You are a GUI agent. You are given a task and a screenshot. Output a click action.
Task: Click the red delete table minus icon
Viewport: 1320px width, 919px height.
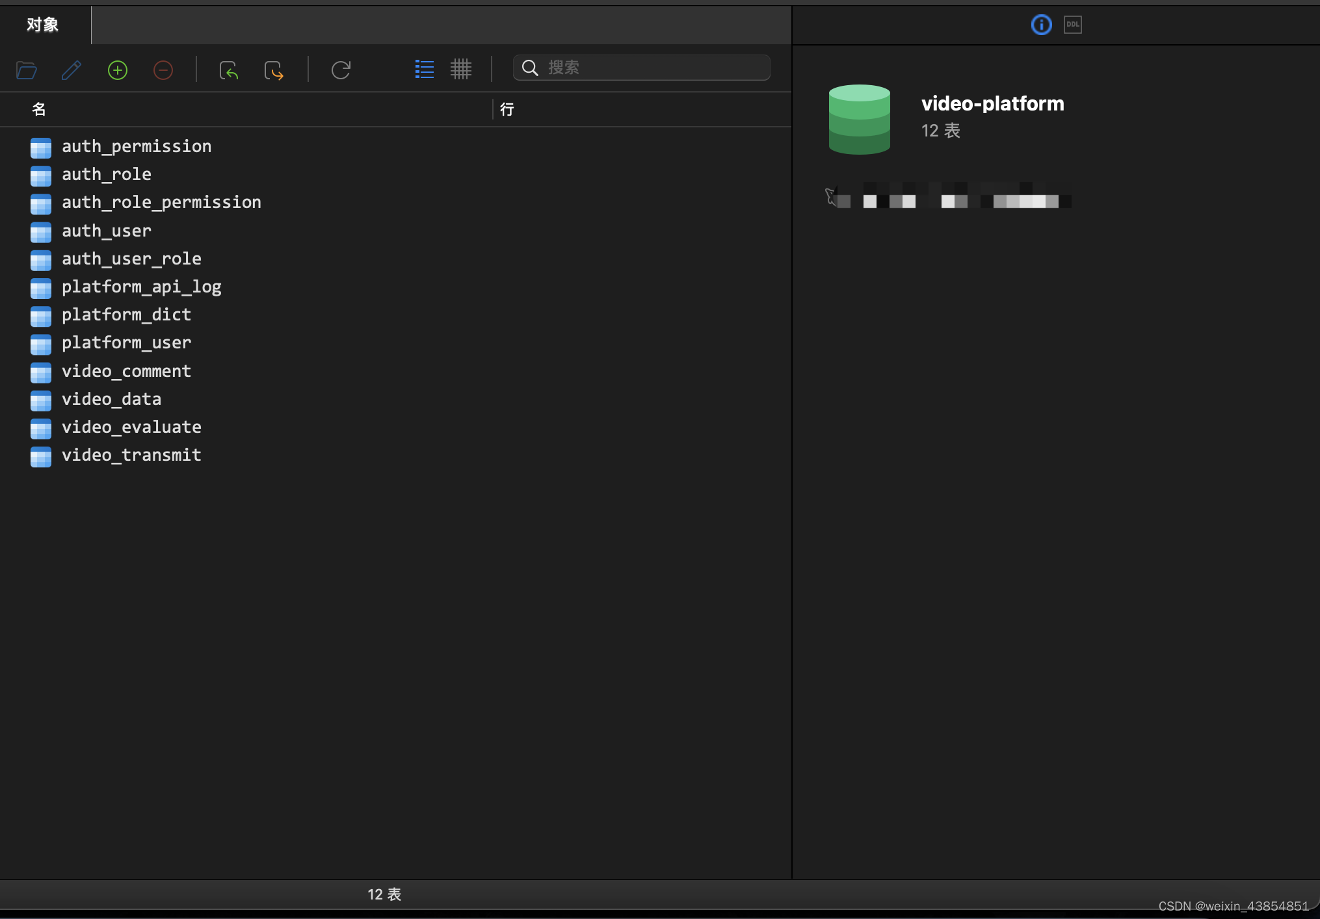(x=163, y=70)
